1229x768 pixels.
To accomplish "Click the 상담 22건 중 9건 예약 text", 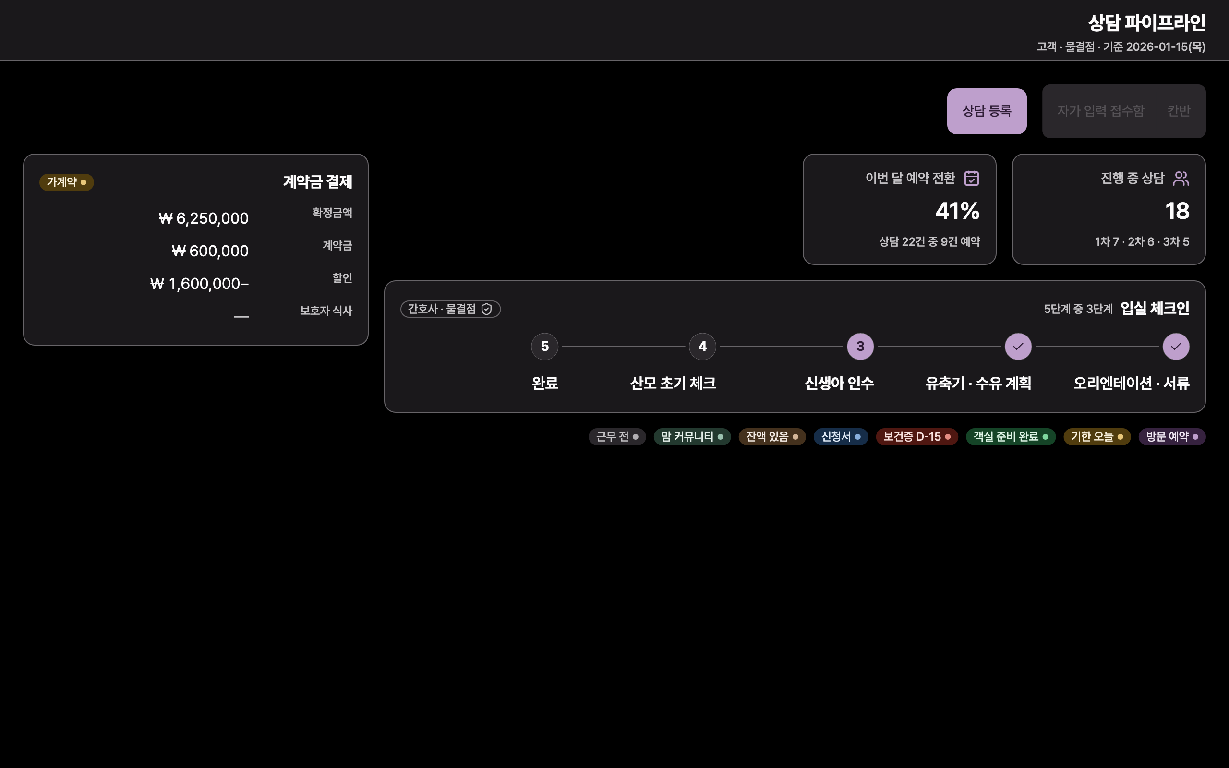I will [x=930, y=242].
